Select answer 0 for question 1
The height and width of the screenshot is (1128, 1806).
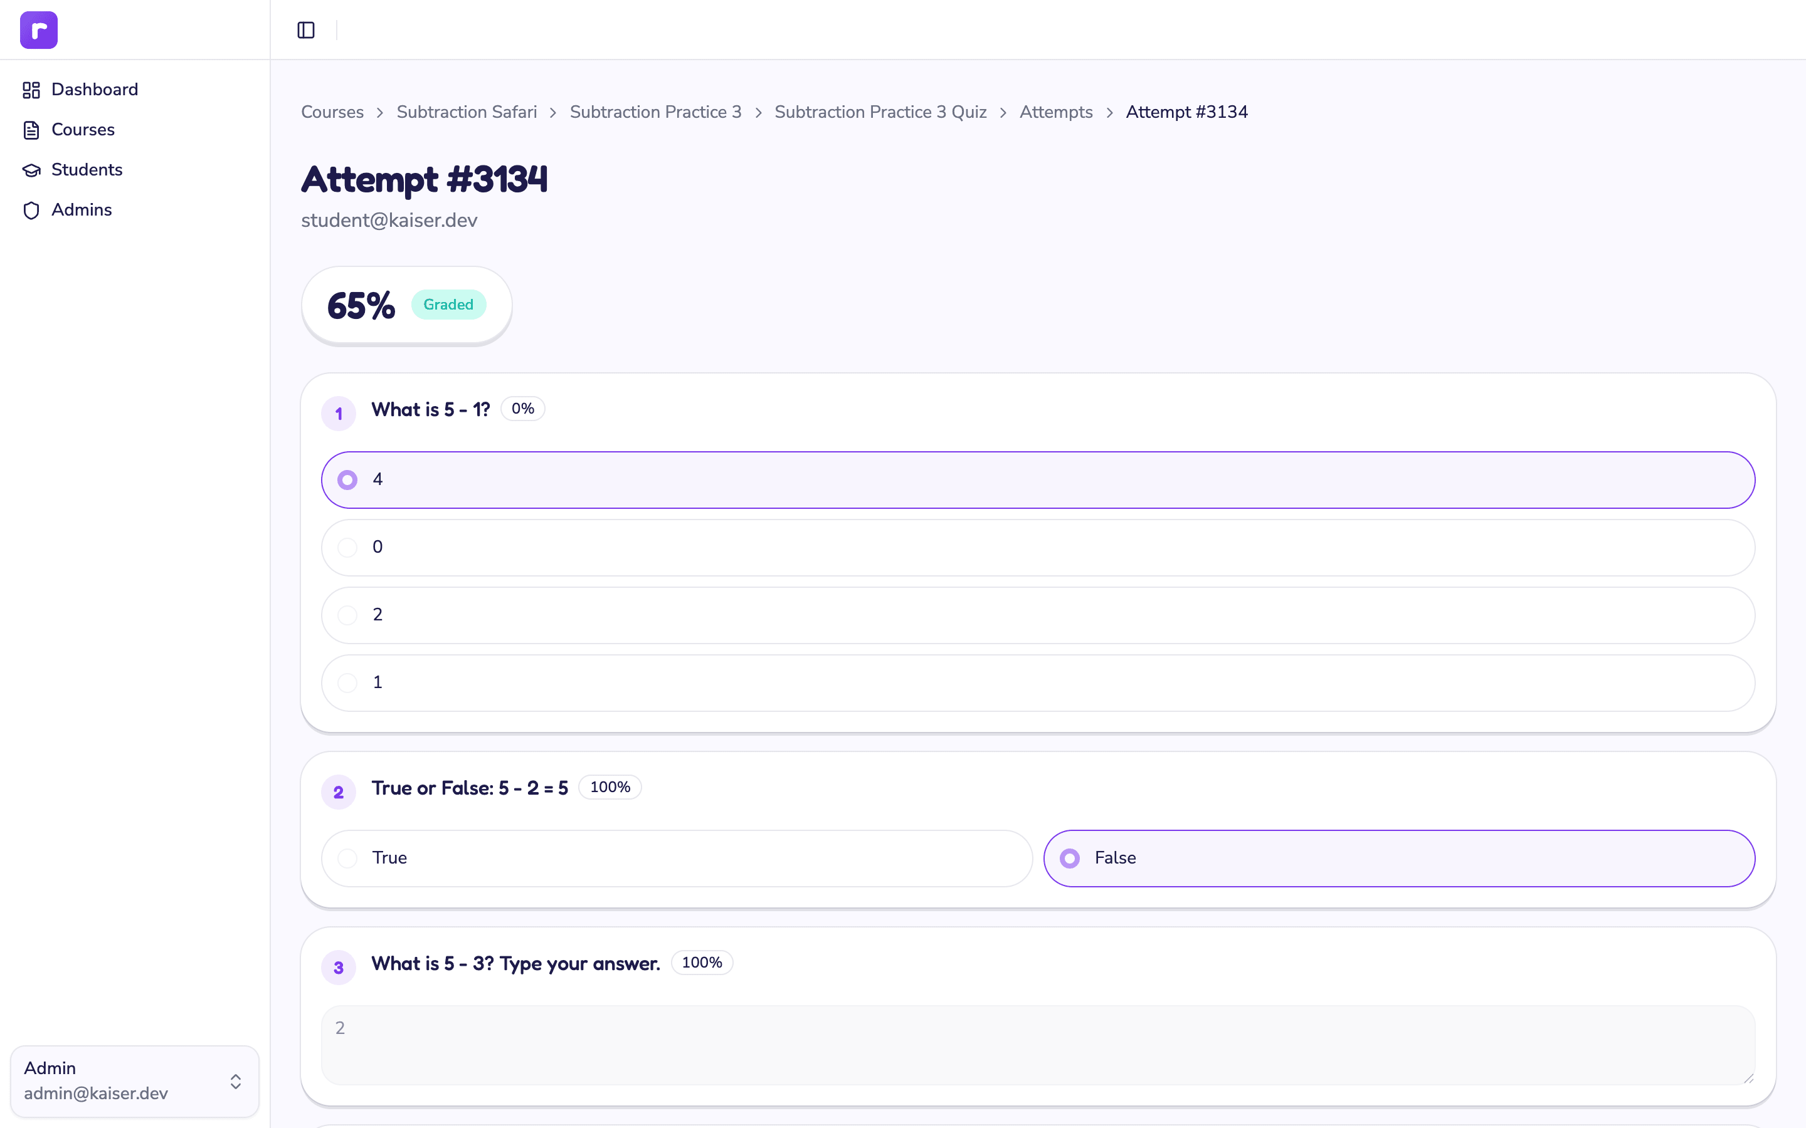coord(1038,548)
